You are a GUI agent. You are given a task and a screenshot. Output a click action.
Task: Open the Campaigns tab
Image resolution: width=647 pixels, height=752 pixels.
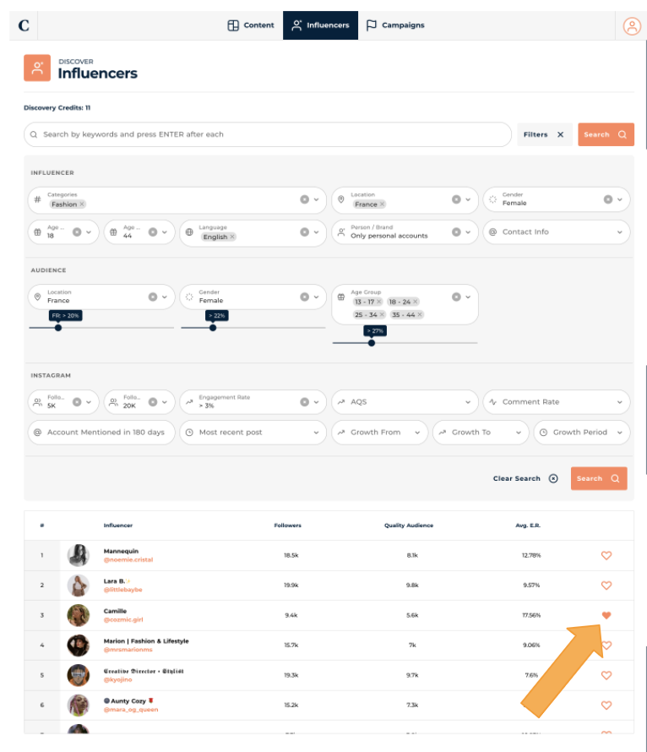[395, 25]
